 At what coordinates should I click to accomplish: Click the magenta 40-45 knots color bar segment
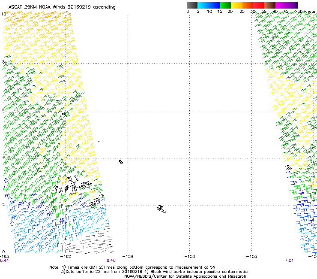click(x=281, y=5)
